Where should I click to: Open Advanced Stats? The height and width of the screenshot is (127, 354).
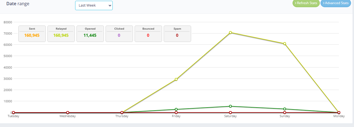[x=336, y=3]
